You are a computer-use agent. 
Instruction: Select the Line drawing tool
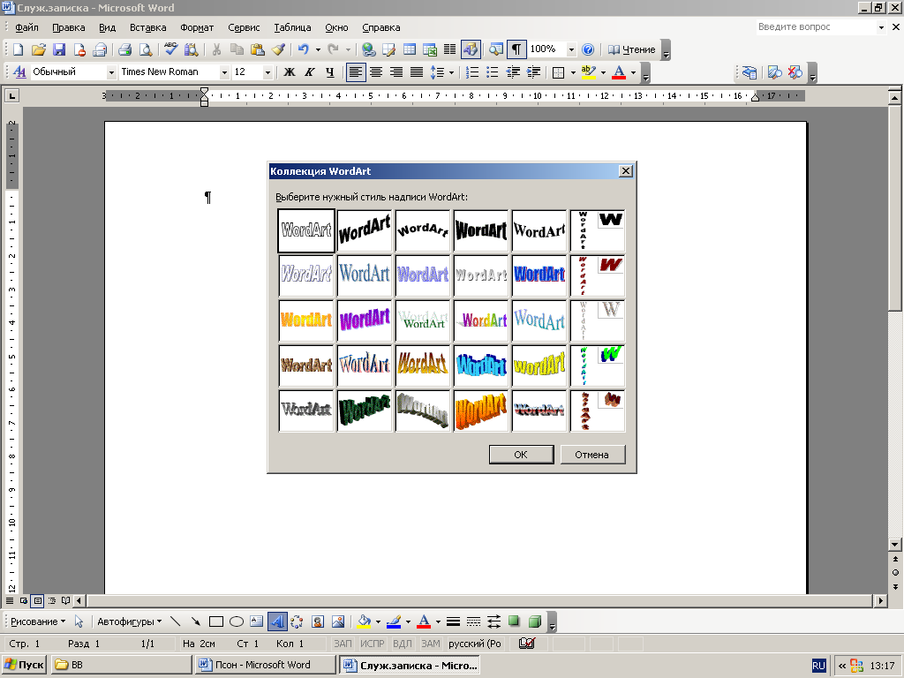[x=176, y=621]
